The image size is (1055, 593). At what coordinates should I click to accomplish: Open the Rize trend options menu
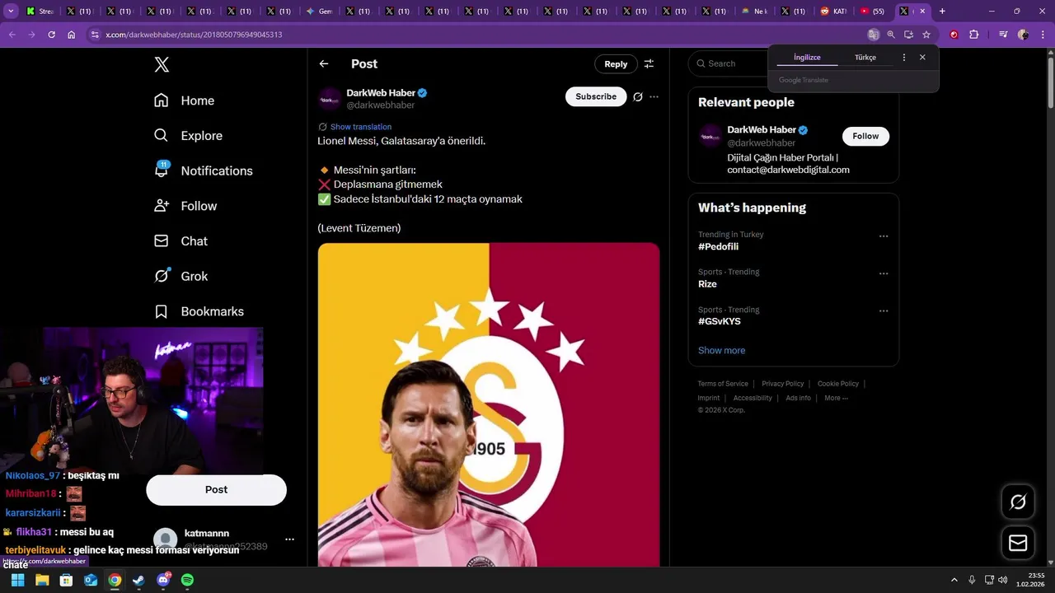coord(884,273)
